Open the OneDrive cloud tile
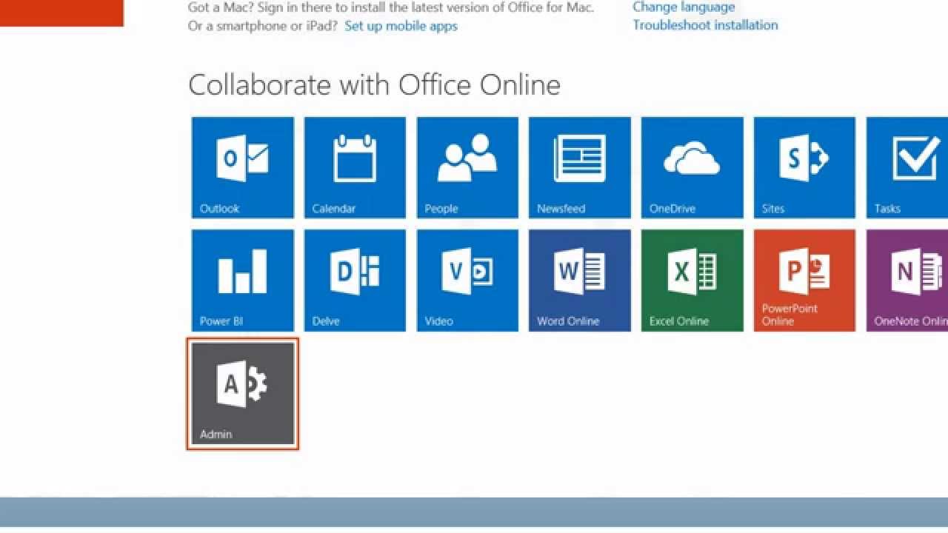948x533 pixels. click(692, 167)
